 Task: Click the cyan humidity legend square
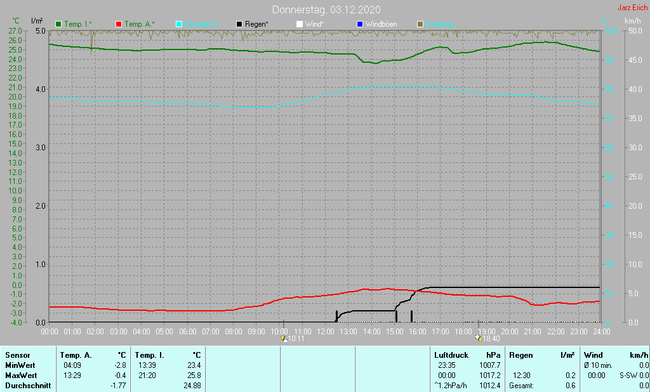[179, 24]
